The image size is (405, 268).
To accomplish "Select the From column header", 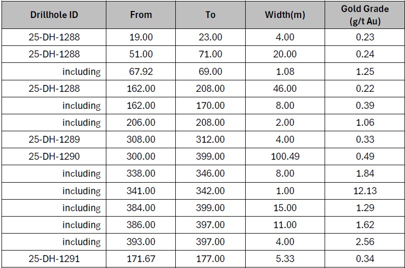I will point(141,14).
